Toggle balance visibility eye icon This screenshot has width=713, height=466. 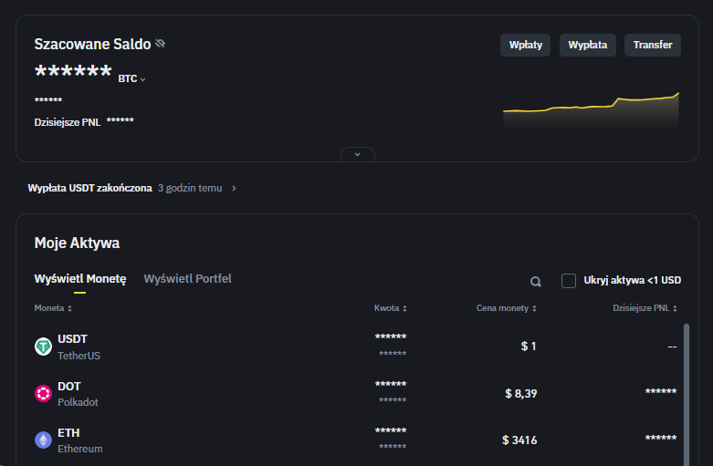161,44
